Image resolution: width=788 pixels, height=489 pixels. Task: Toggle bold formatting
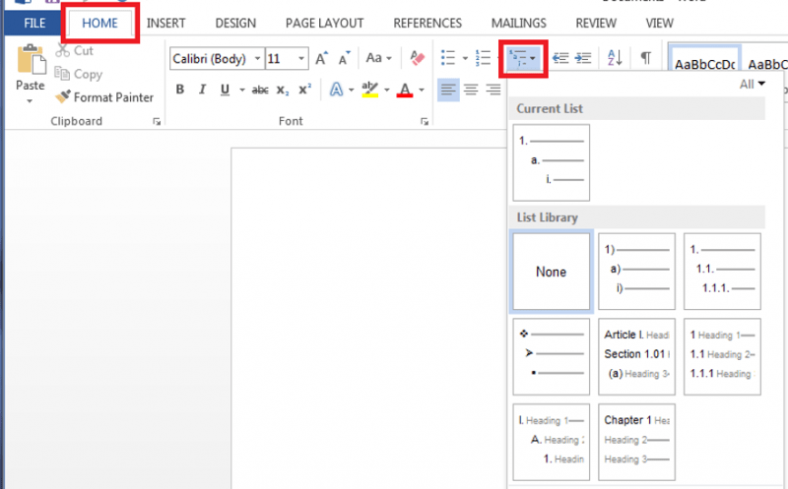(180, 90)
